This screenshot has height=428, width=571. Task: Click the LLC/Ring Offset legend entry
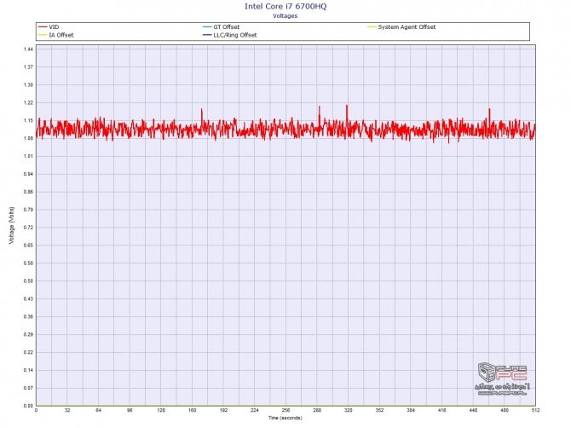230,35
